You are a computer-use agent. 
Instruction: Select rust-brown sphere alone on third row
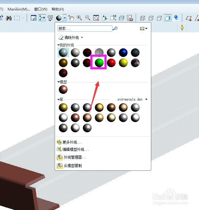[x=63, y=73]
